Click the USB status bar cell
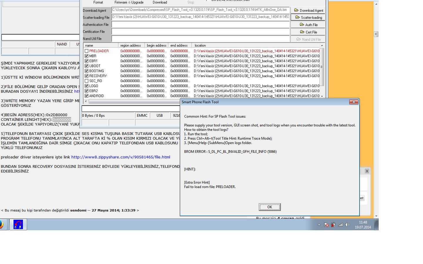This screenshot has height=264, width=423. coord(160,116)
